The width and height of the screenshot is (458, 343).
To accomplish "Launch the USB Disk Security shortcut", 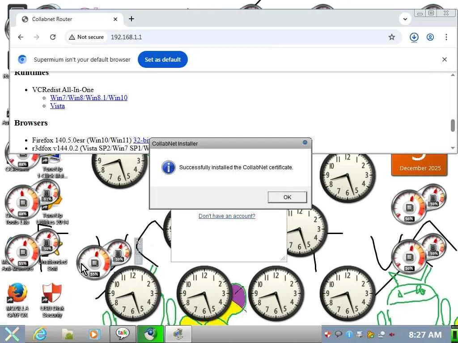I will [52, 301].
